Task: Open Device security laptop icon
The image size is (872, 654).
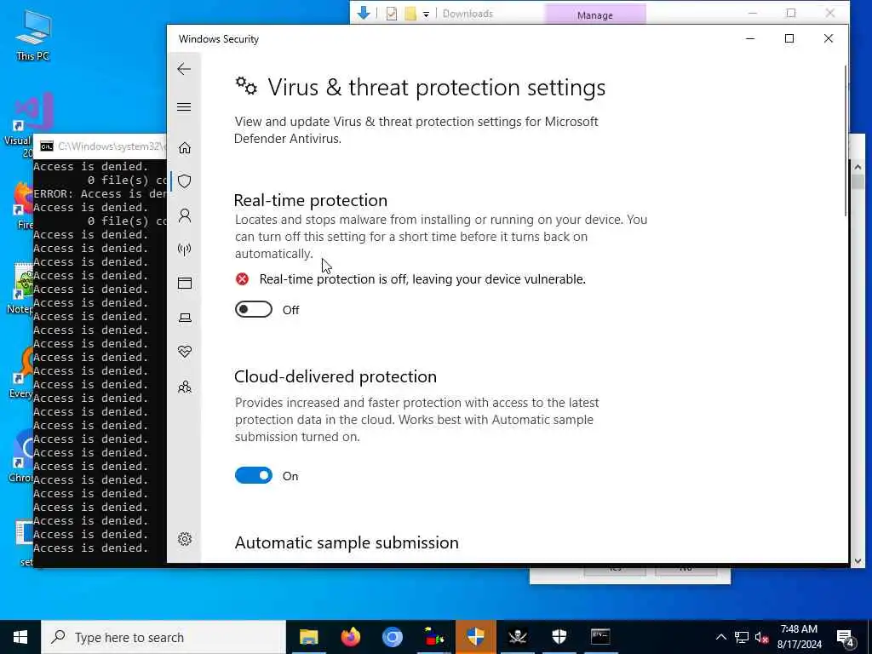Action: (x=185, y=318)
